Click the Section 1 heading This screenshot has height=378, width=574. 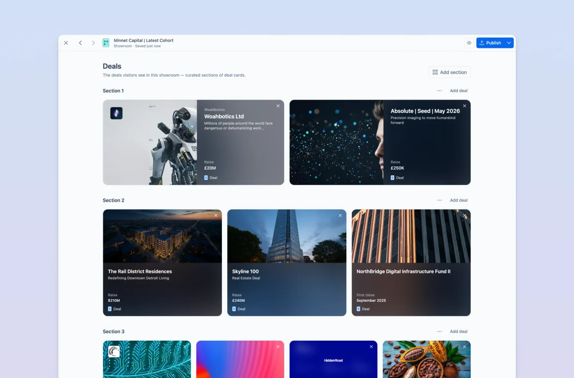pos(113,91)
